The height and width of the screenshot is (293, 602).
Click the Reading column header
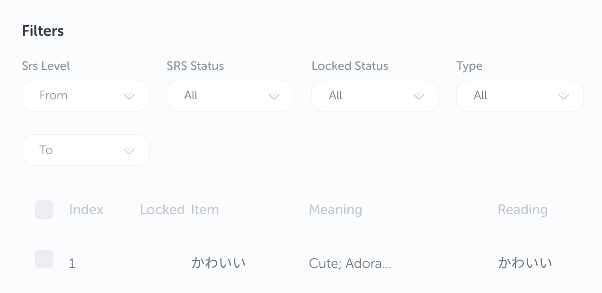pos(522,210)
